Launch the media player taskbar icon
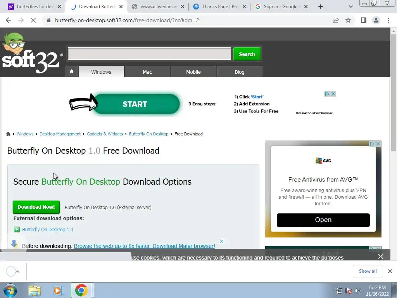 (x=58, y=290)
